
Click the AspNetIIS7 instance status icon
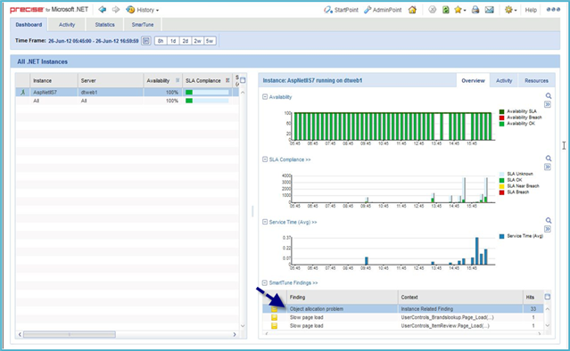click(23, 92)
